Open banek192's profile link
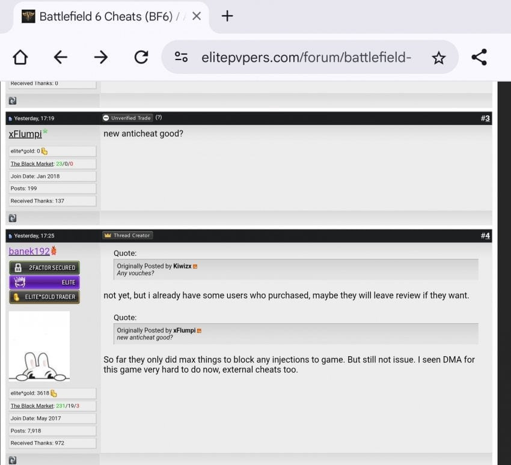This screenshot has width=511, height=465. coord(29,251)
